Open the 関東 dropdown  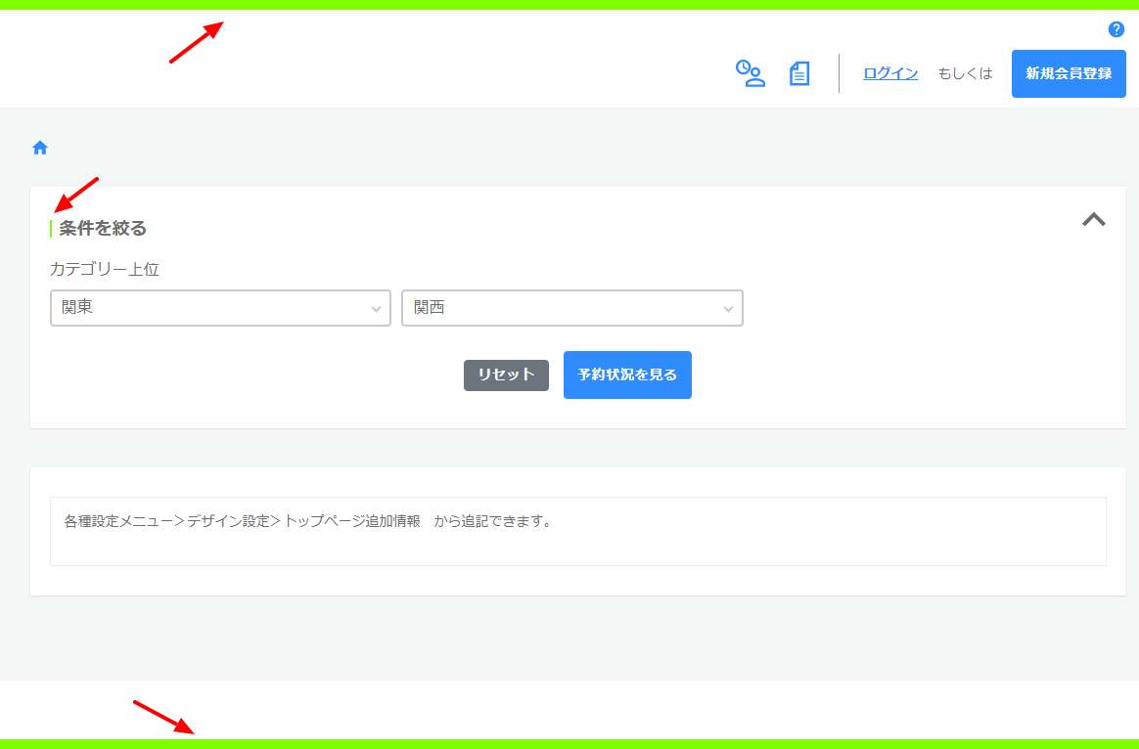click(210, 307)
